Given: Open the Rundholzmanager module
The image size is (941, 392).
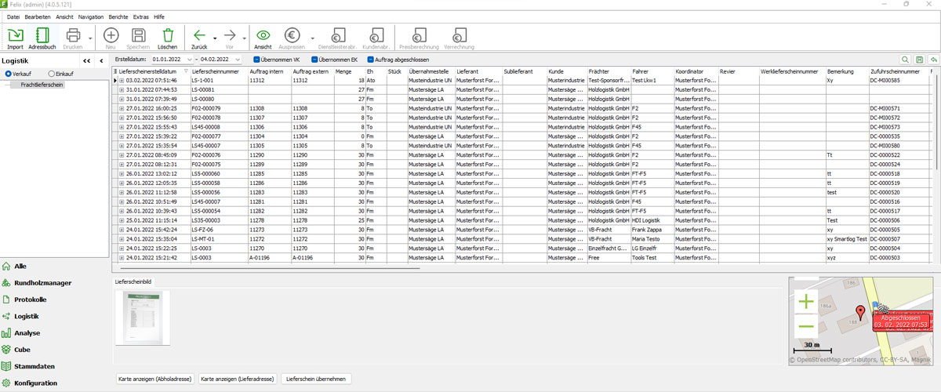Looking at the screenshot, I should (42, 283).
